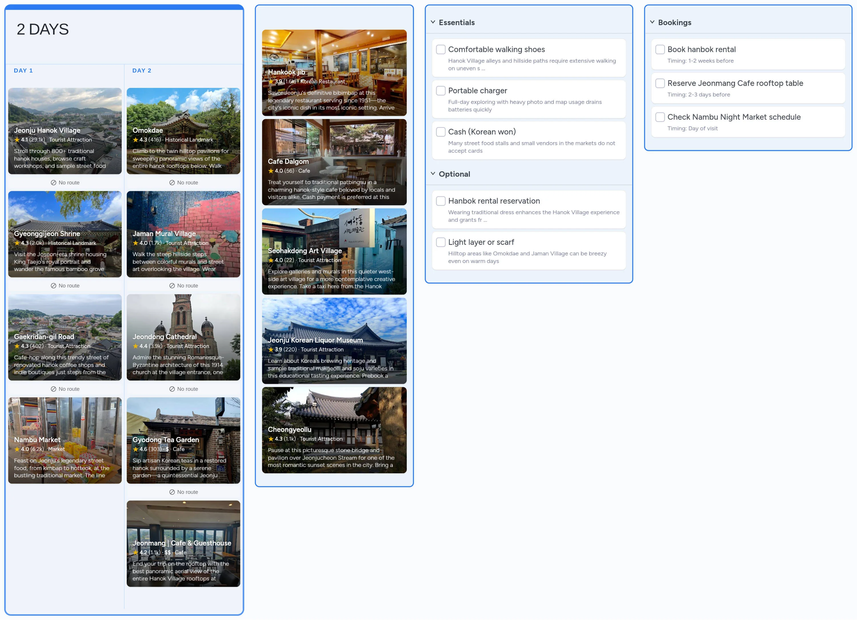Click the star rating icon on Gyodong Tea Garden
The image size is (857, 620).
point(136,449)
